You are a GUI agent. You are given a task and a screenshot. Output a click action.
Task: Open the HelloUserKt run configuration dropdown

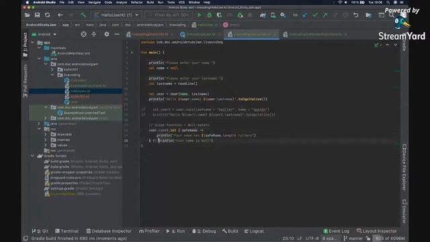point(116,15)
